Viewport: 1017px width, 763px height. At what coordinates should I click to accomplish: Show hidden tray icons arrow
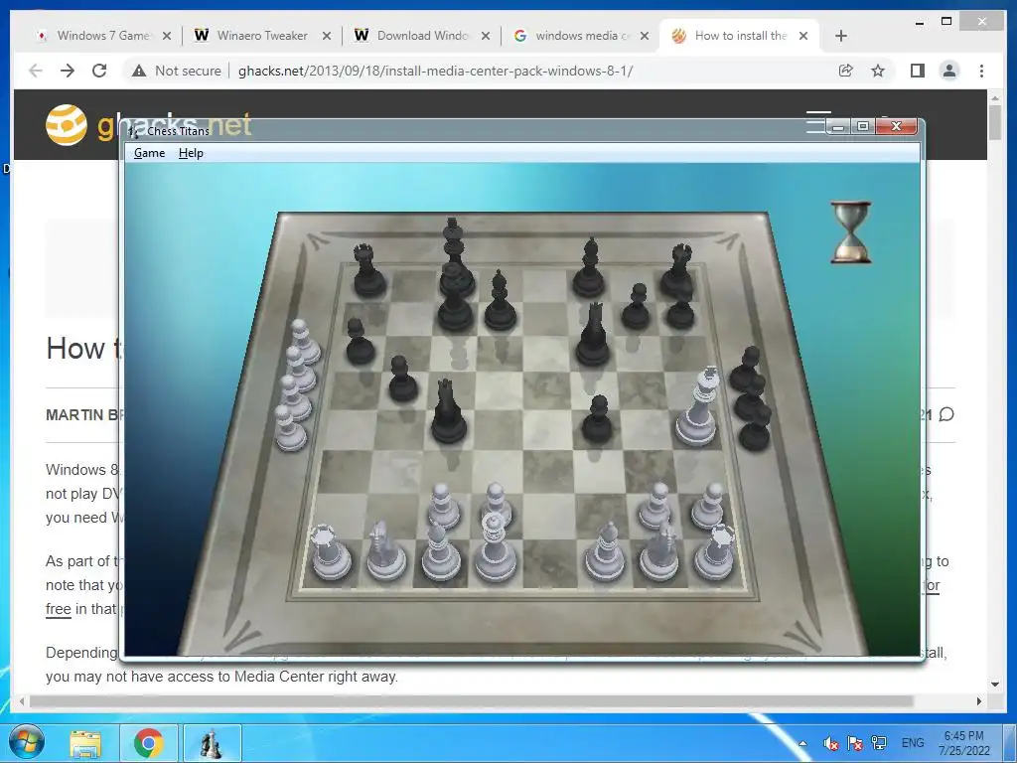[x=802, y=743]
